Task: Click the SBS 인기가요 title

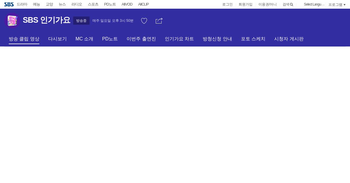Action: tap(47, 20)
